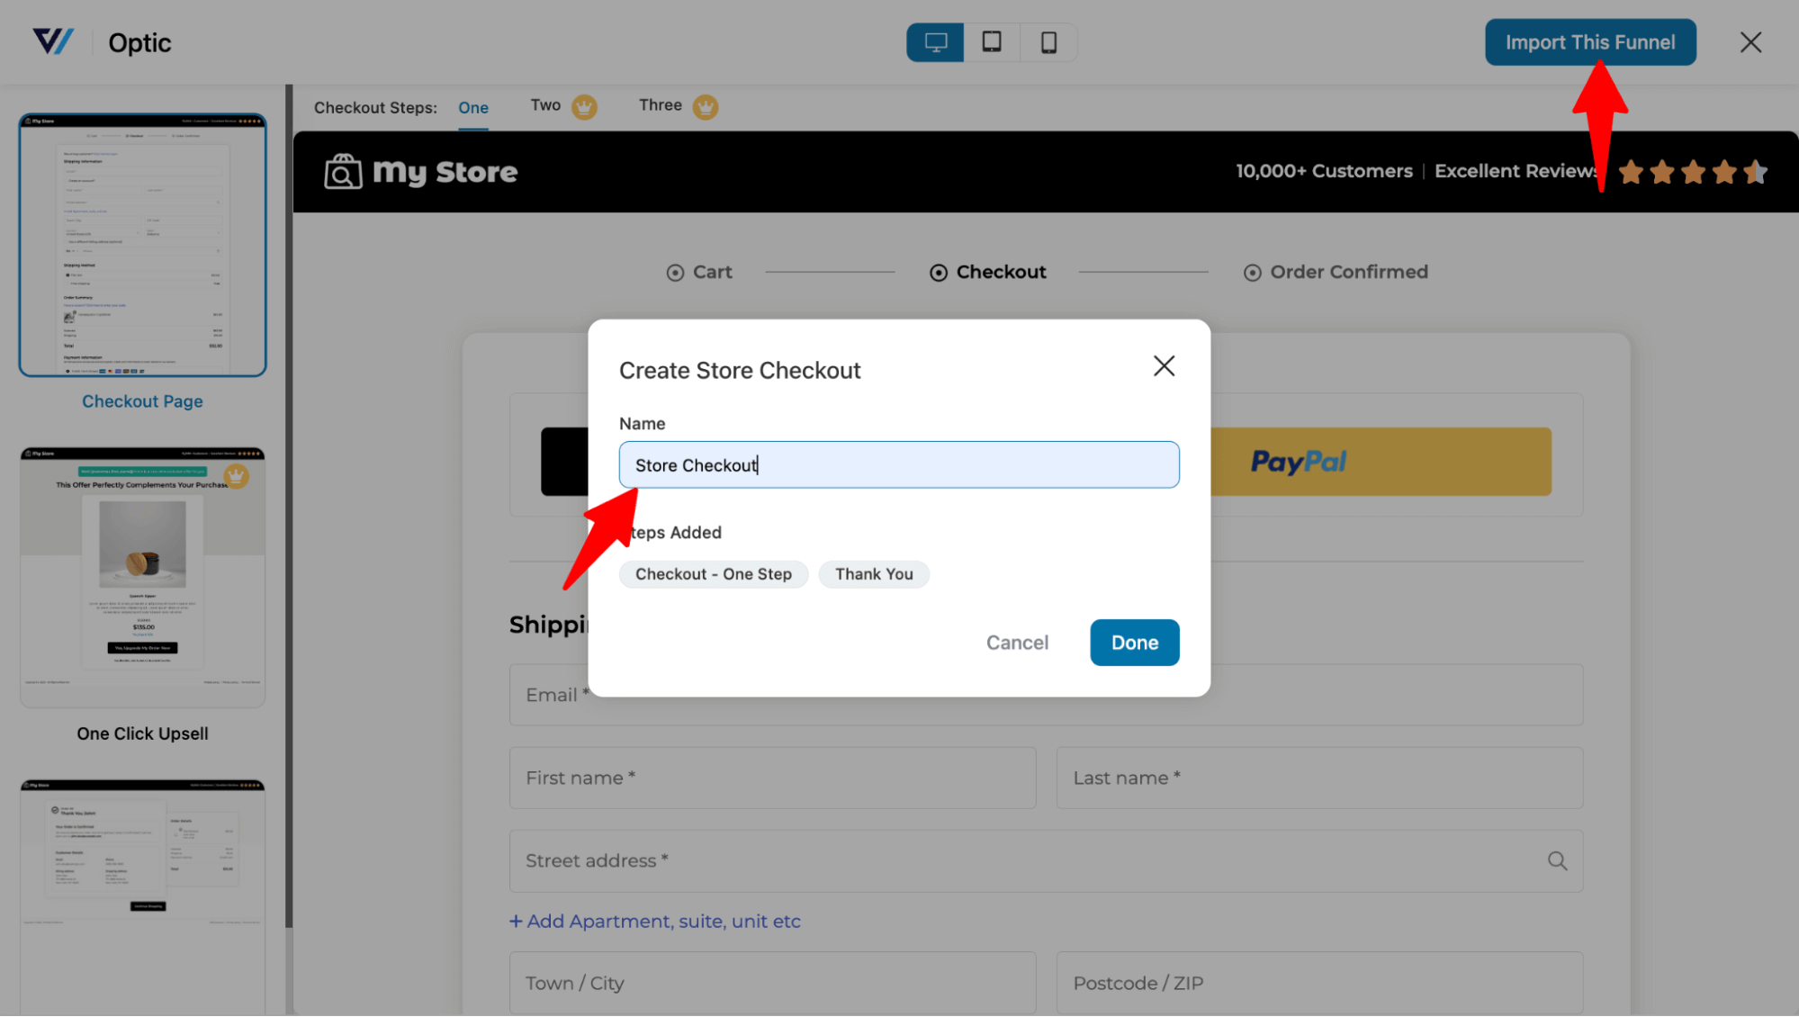Viewport: 1799px width, 1017px height.
Task: Click the PayPal express checkout button
Action: tap(1381, 462)
